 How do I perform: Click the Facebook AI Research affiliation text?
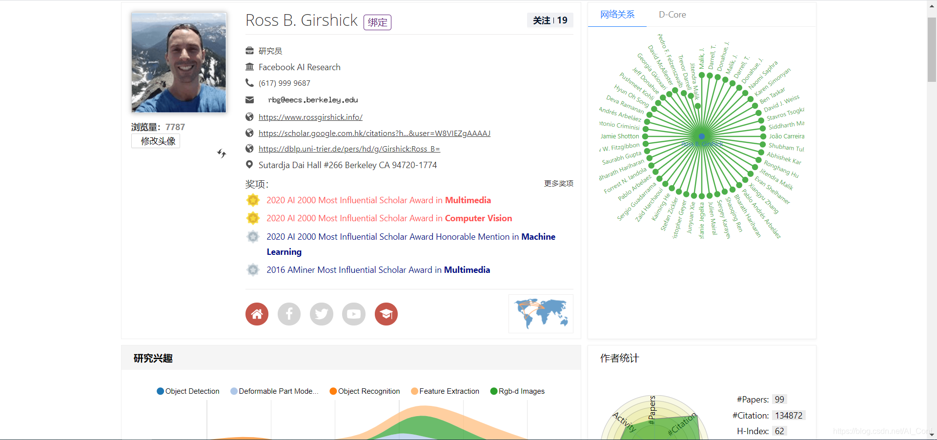[300, 67]
